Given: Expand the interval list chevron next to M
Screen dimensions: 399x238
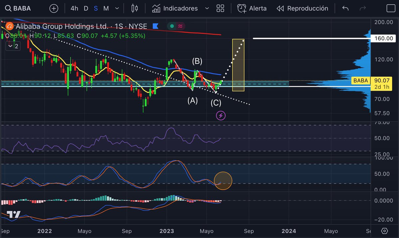Looking at the screenshot, I should [116, 8].
